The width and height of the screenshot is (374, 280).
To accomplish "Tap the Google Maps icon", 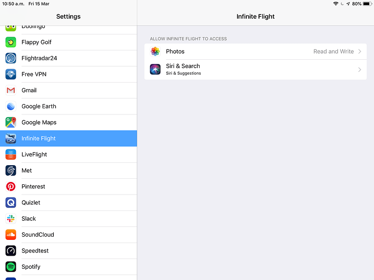I will (11, 122).
